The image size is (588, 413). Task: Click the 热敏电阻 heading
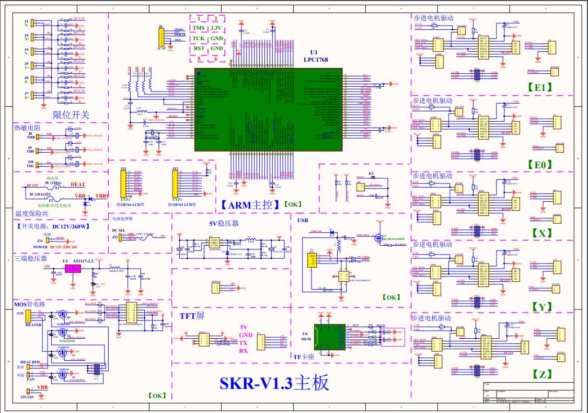(x=27, y=128)
